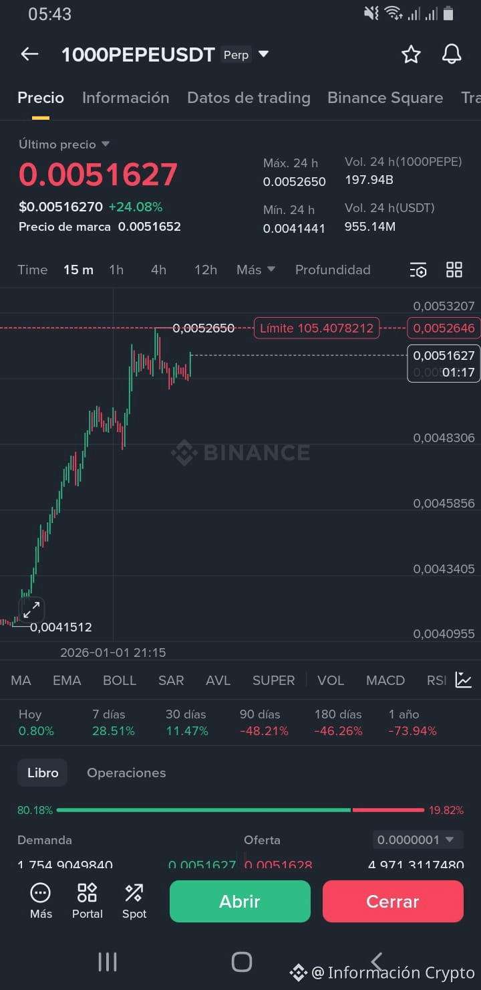Tap the 2026-01-01 21:15 date label
481x990 pixels.
113,652
